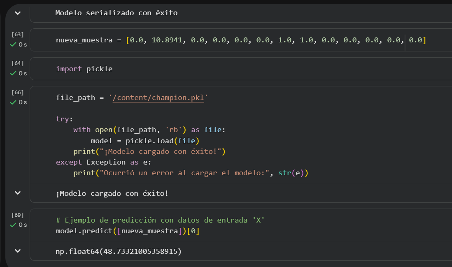Click output text '¡Modelo cargado con éxito!'

point(112,193)
